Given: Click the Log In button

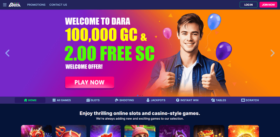Looking at the screenshot, I should pos(248,5).
